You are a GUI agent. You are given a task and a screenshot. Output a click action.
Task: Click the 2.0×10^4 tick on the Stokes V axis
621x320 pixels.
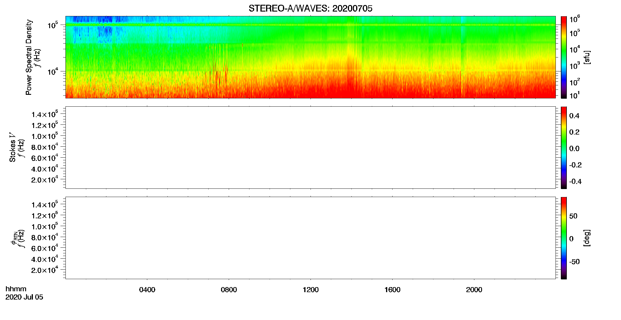[x=45, y=179]
